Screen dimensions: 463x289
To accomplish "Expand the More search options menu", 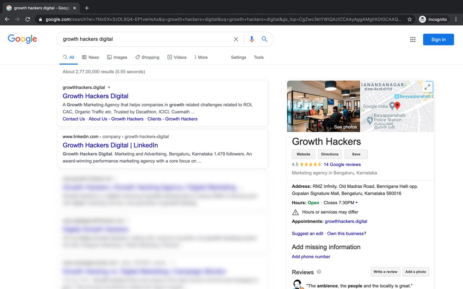I will [201, 57].
